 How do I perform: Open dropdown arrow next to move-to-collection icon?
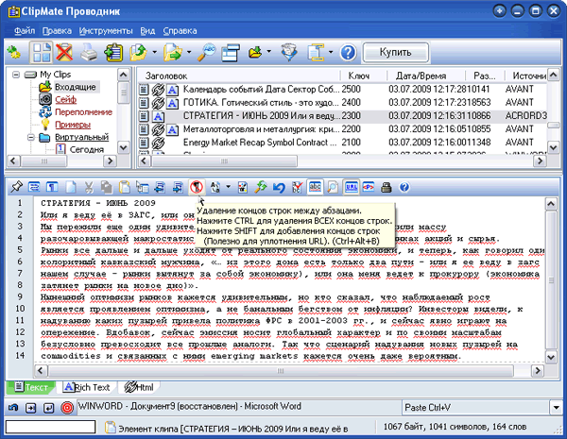189,52
